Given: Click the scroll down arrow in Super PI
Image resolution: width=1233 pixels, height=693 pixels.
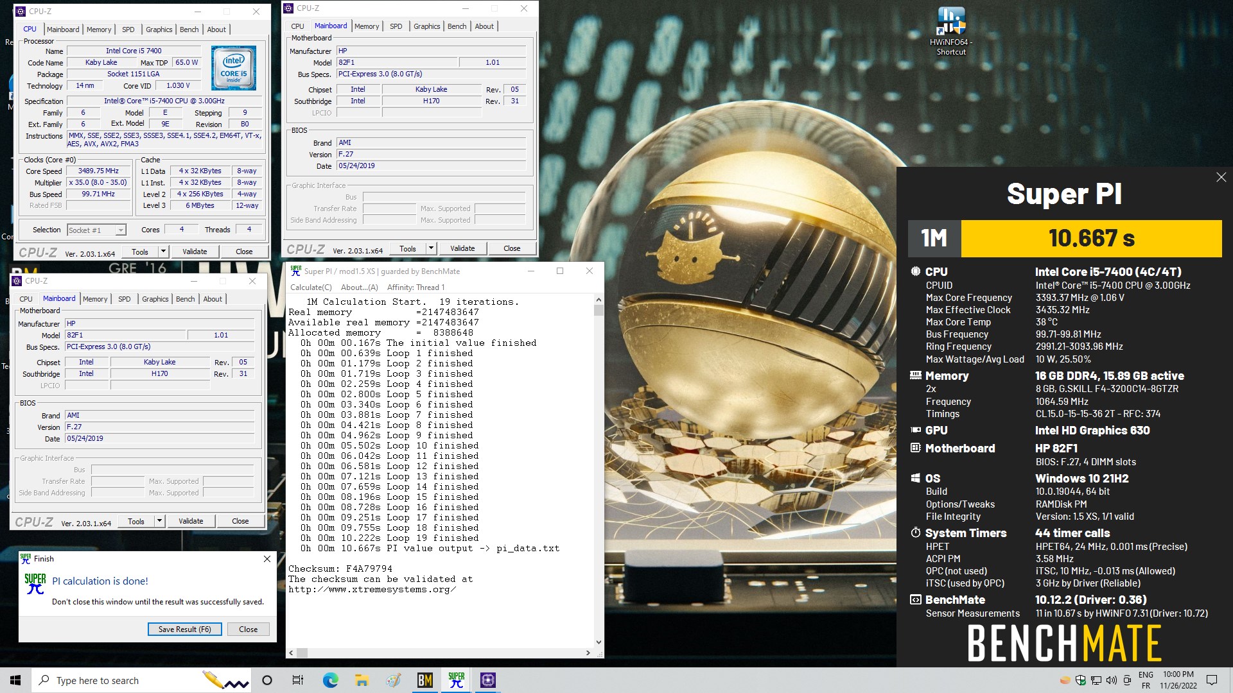Looking at the screenshot, I should pyautogui.click(x=599, y=642).
